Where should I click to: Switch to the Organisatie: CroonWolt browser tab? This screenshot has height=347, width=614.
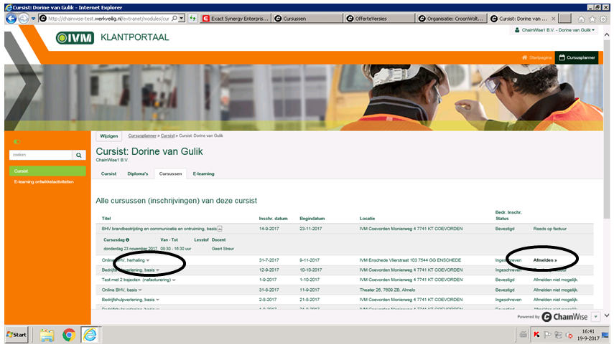click(452, 19)
